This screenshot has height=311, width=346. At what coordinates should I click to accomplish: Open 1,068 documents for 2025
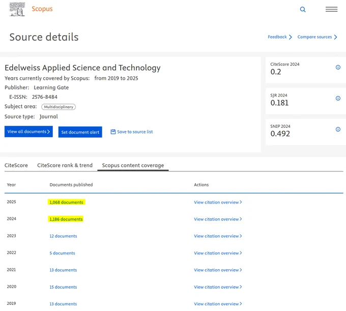tap(66, 202)
